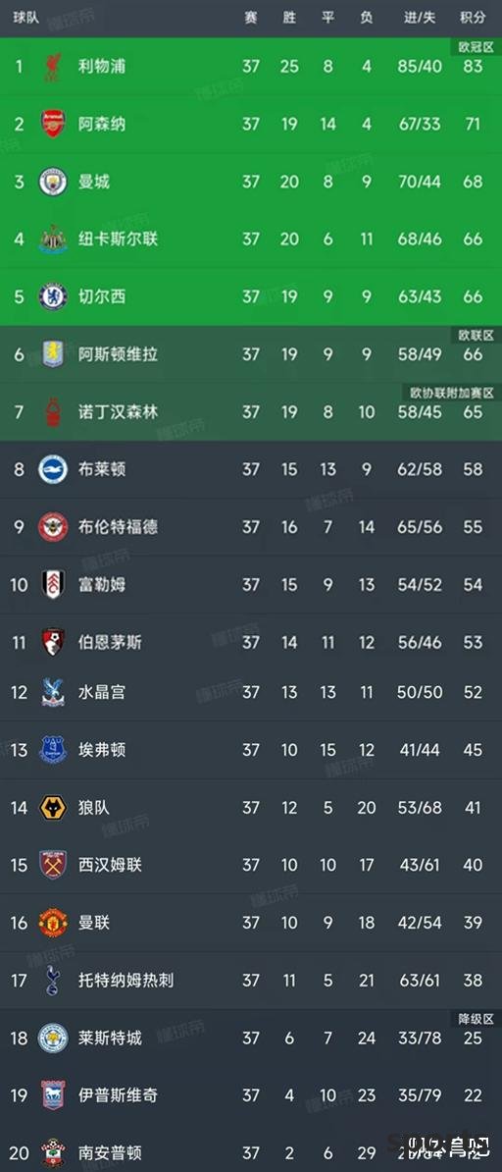Tap the 欧冠区 zone label

pos(476,47)
